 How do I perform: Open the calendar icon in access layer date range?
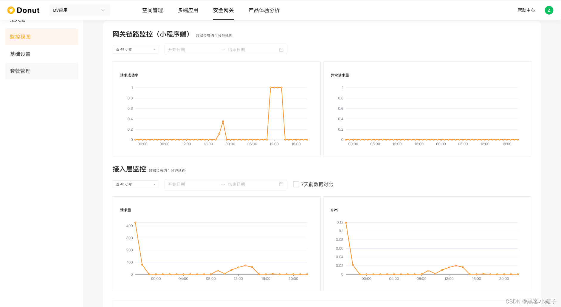(x=281, y=184)
